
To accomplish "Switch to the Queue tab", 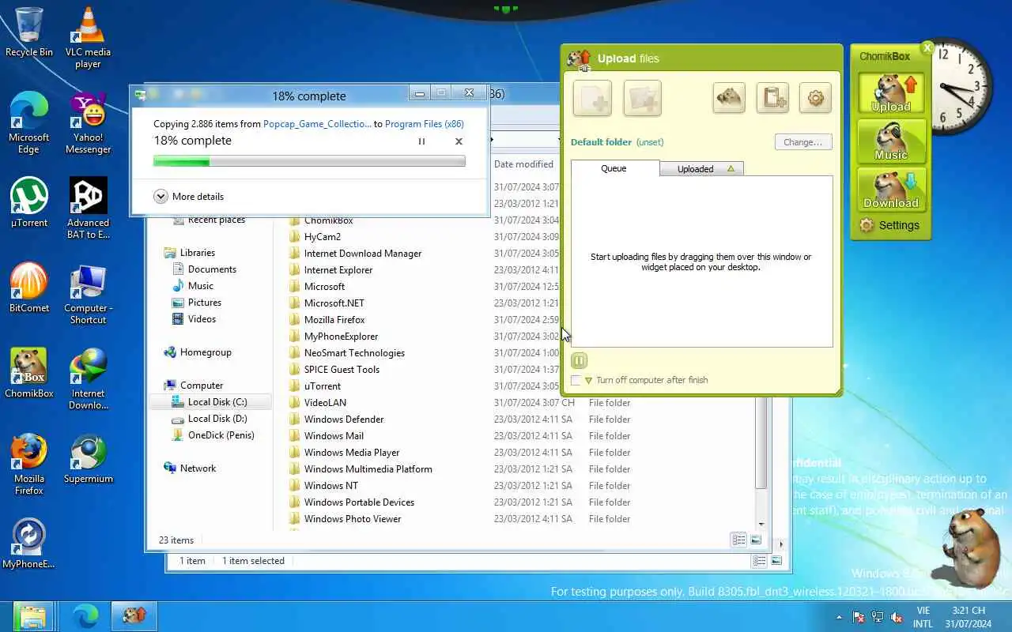I will [614, 168].
